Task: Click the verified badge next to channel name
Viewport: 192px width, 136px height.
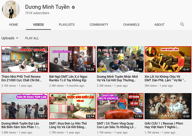Action: pos(73,7)
